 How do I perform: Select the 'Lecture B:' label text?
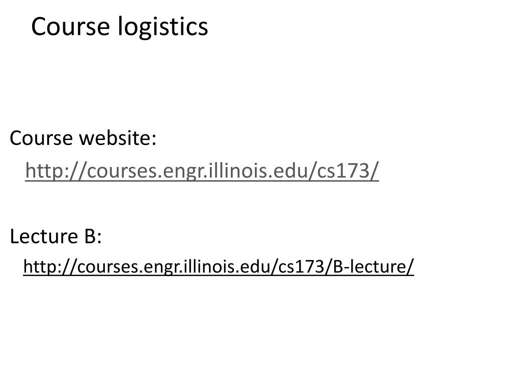pyautogui.click(x=56, y=236)
